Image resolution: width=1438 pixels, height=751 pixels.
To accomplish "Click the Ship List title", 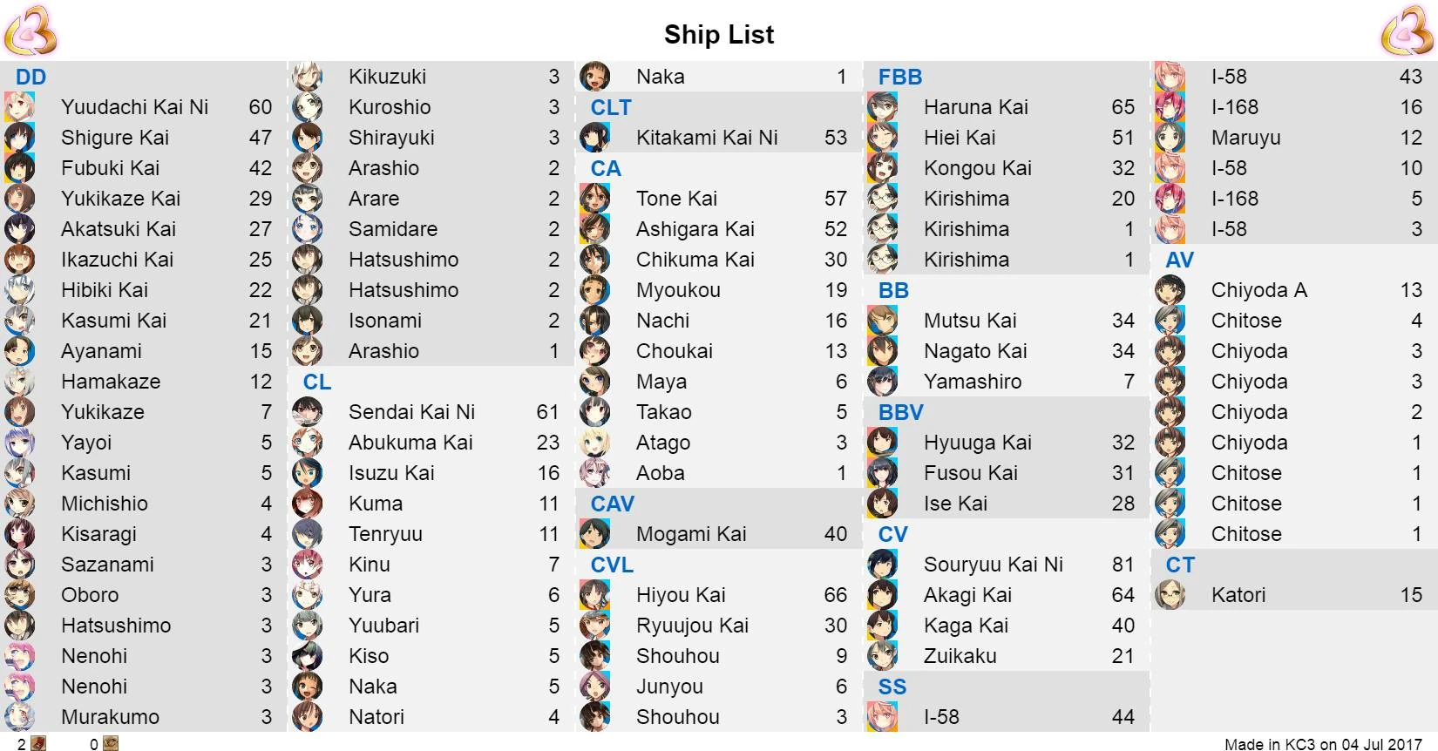I will click(x=718, y=34).
